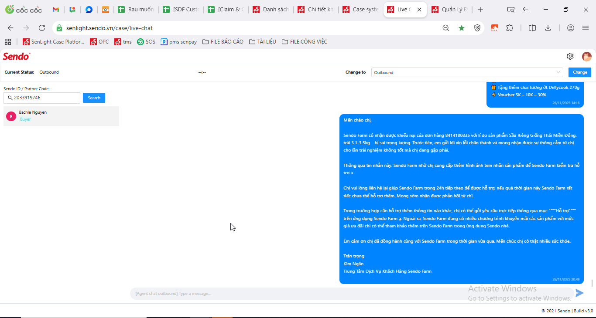Screen dimensions: 596x318
Task: Send the message with paper plane icon
Action: [x=579, y=293]
